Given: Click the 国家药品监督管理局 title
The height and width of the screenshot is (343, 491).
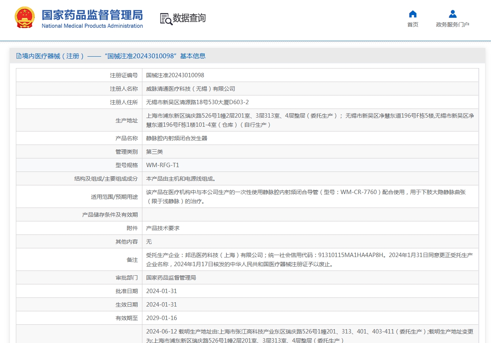Looking at the screenshot, I should pyautogui.click(x=92, y=15).
